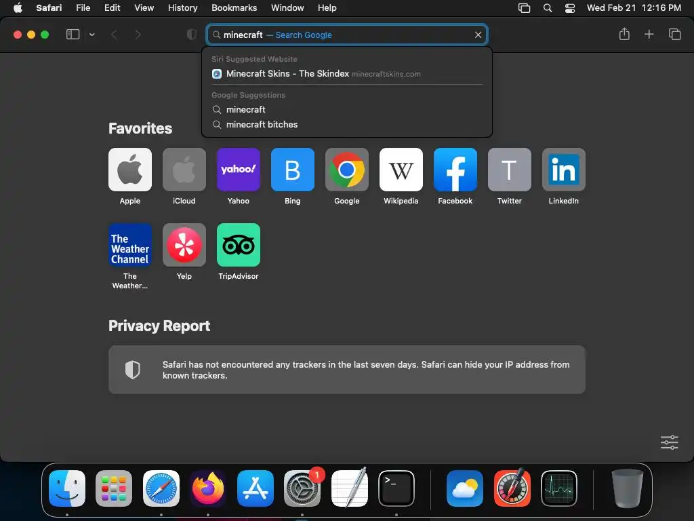The height and width of the screenshot is (521, 694).
Task: Click the Privacy Report heading
Action: (x=159, y=326)
